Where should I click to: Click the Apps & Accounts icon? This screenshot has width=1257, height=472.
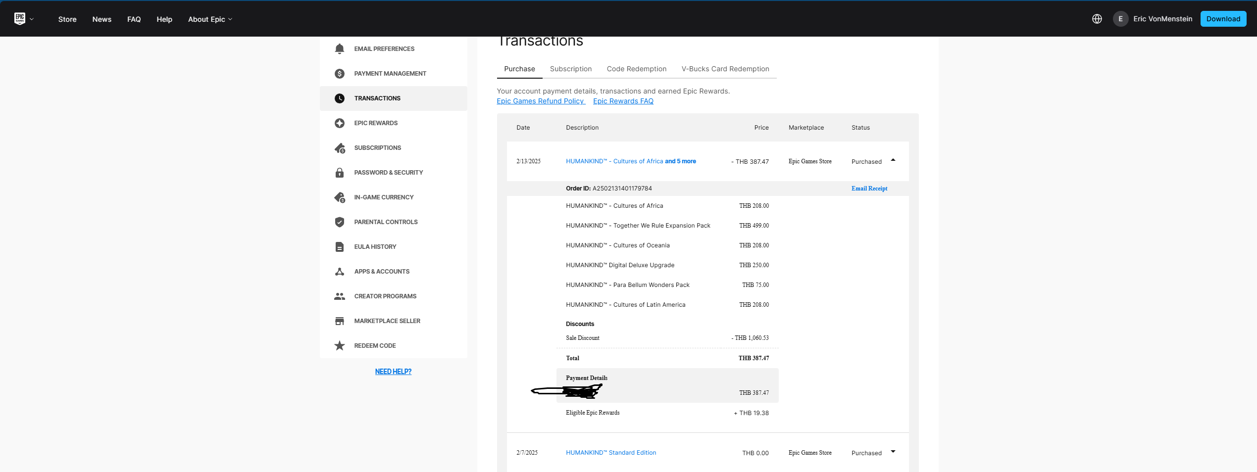click(340, 271)
